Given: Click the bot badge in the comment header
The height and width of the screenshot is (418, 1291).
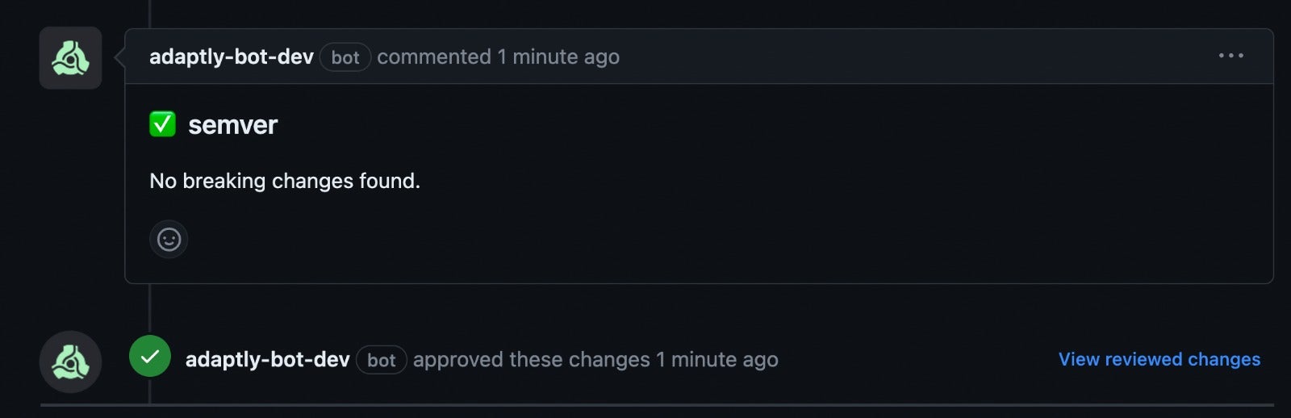Looking at the screenshot, I should (345, 57).
